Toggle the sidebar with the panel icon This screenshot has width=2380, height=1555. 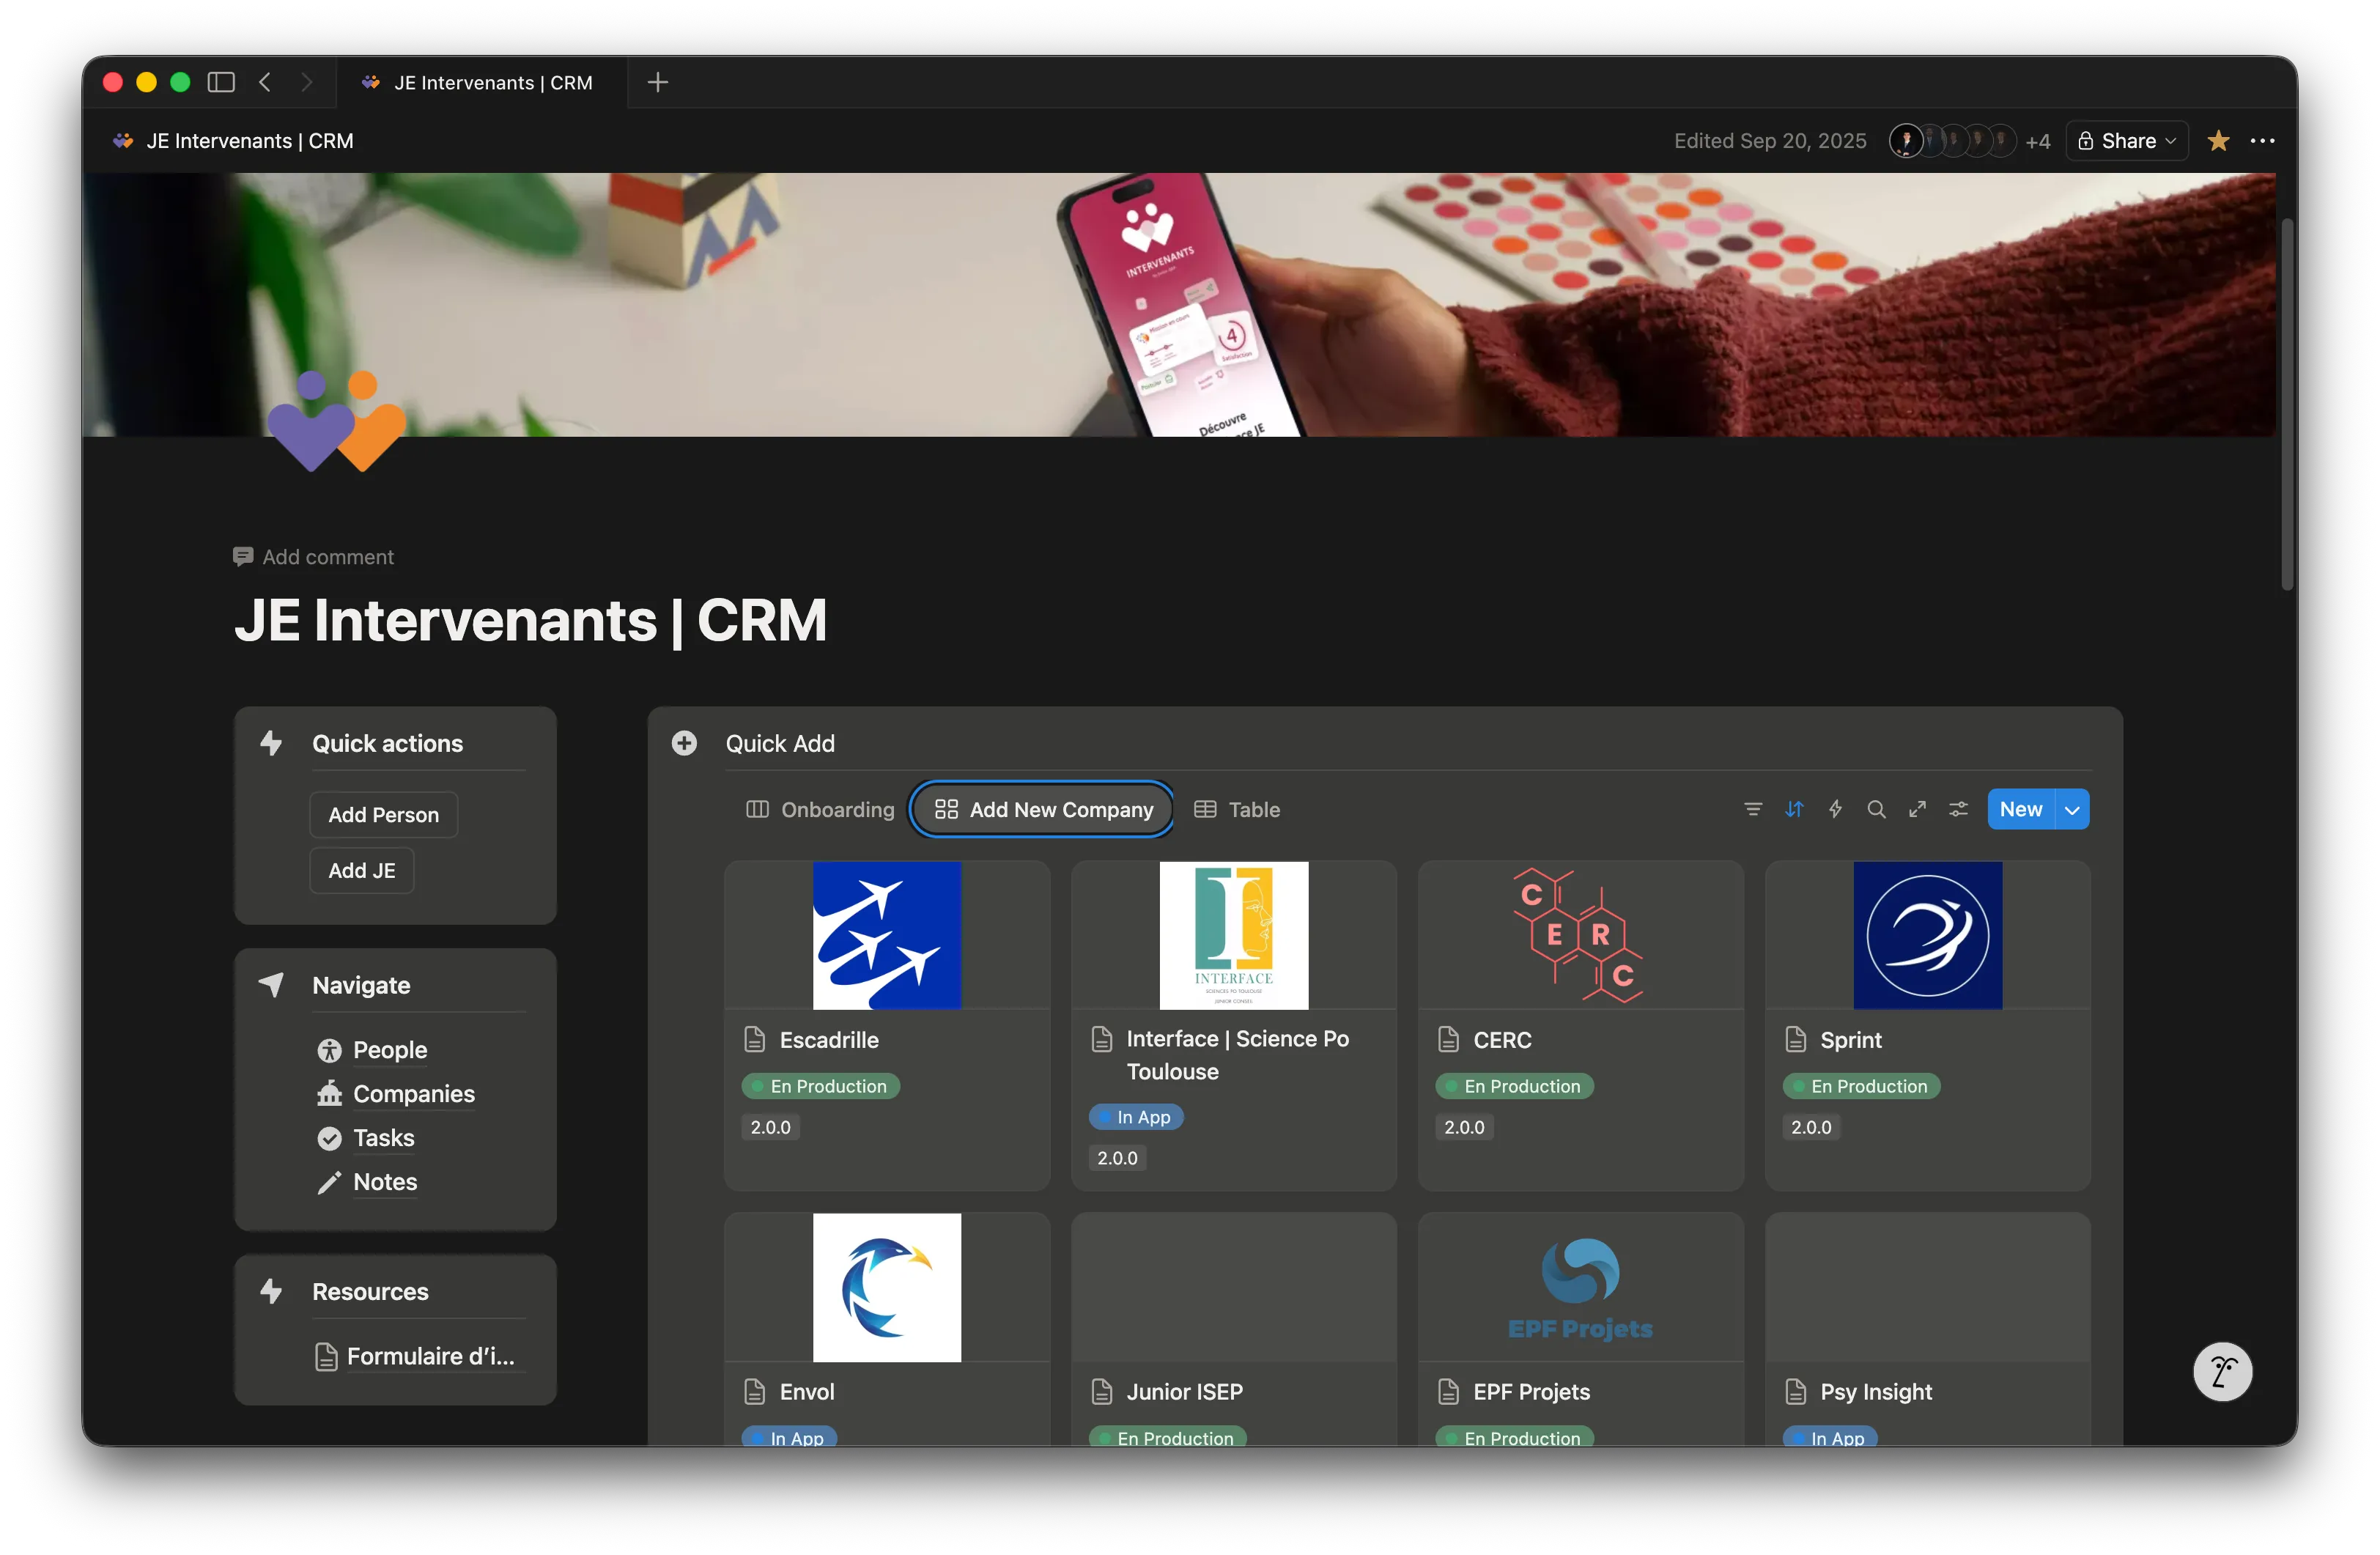pyautogui.click(x=220, y=82)
